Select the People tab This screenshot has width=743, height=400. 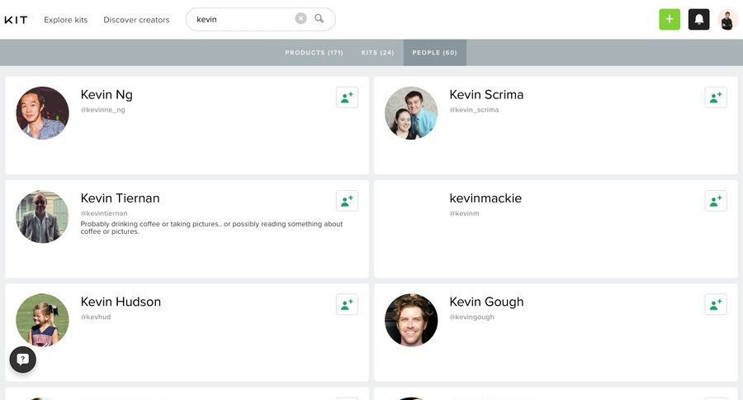coord(434,53)
